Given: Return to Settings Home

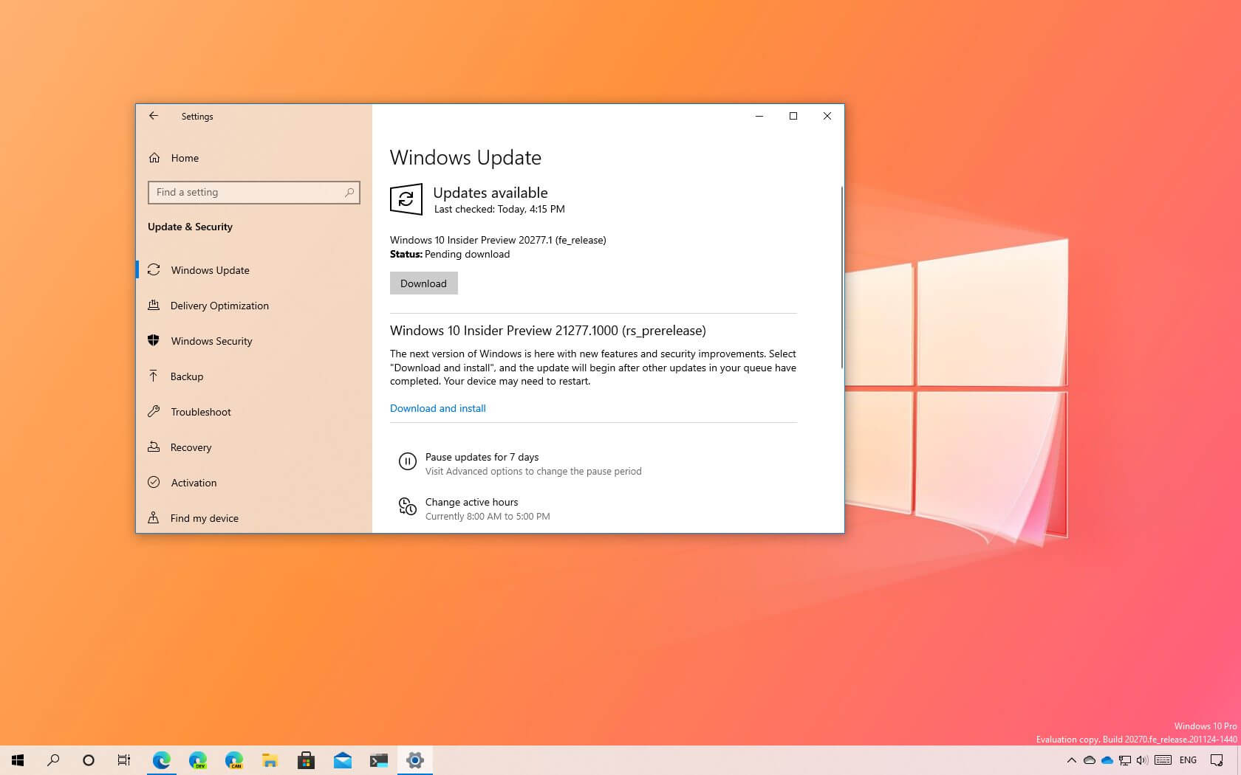Looking at the screenshot, I should click(185, 158).
